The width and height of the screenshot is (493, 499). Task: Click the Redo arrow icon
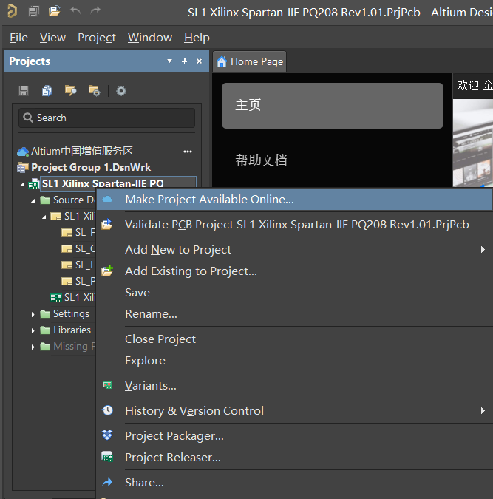[x=95, y=10]
